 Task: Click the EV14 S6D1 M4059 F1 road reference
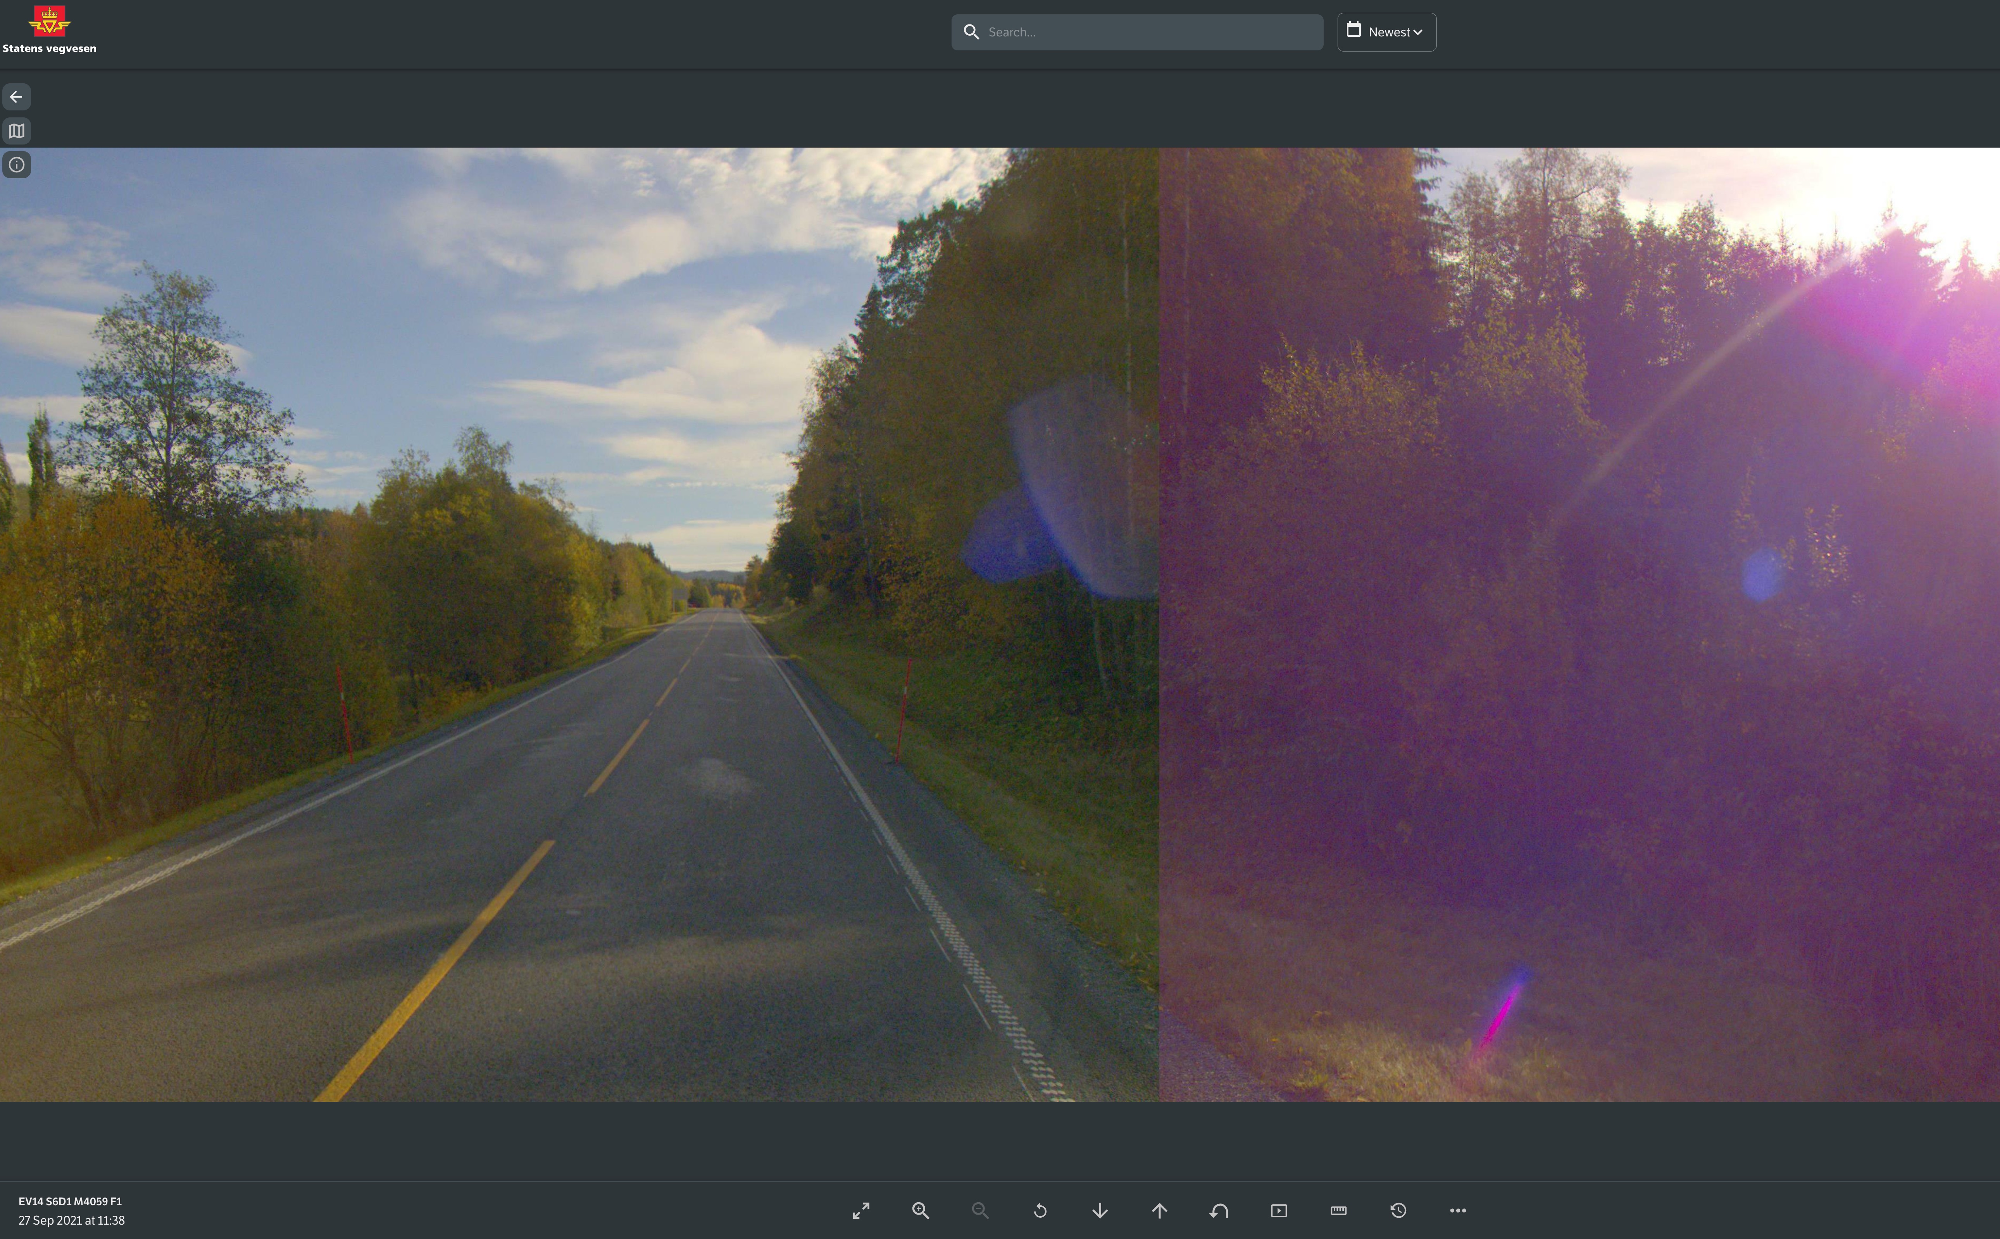(71, 1201)
